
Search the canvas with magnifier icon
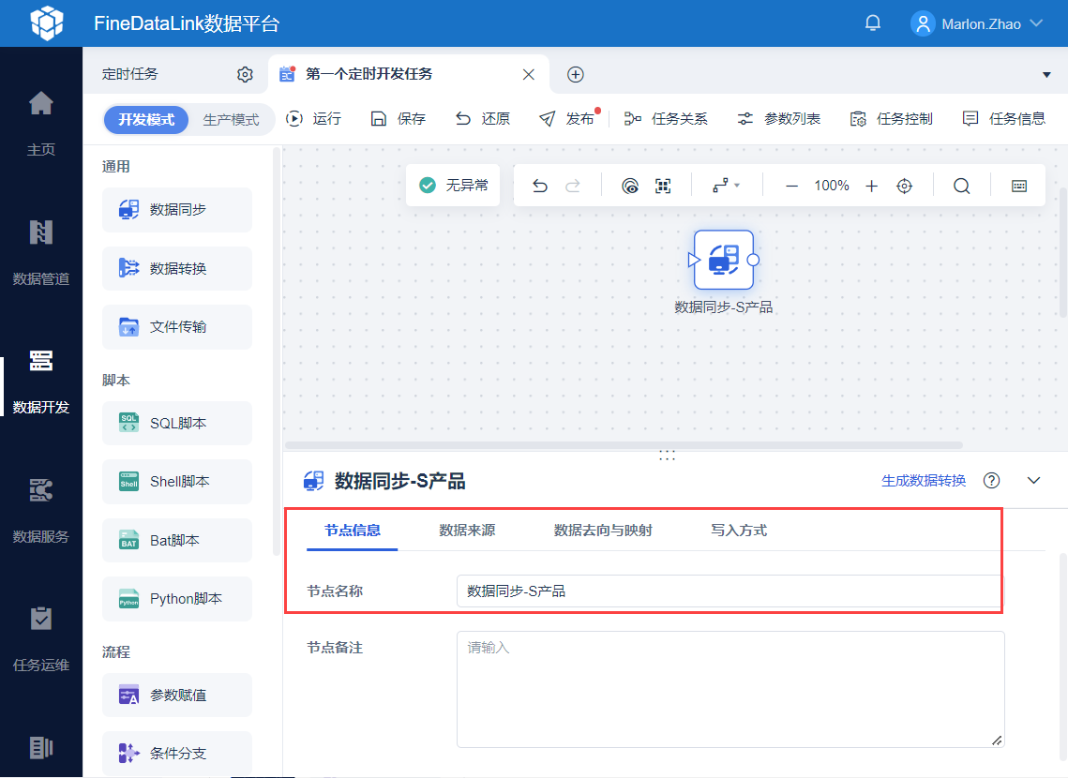point(962,186)
